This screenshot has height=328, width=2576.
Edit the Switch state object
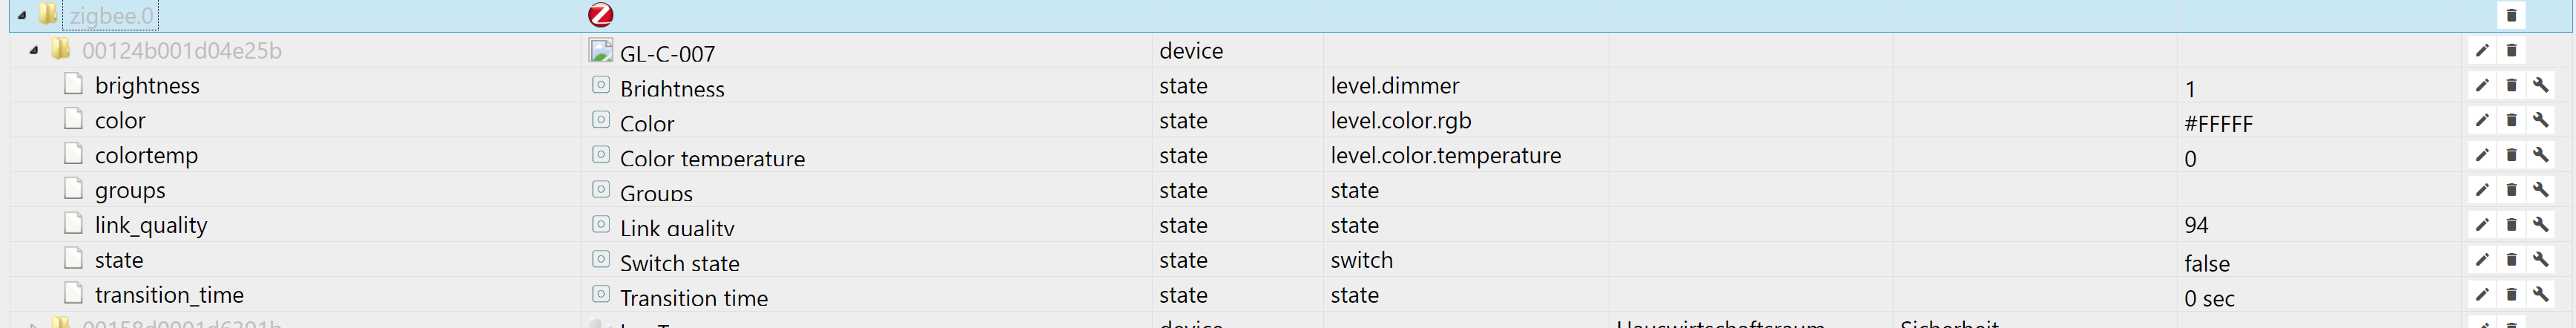click(x=2482, y=260)
